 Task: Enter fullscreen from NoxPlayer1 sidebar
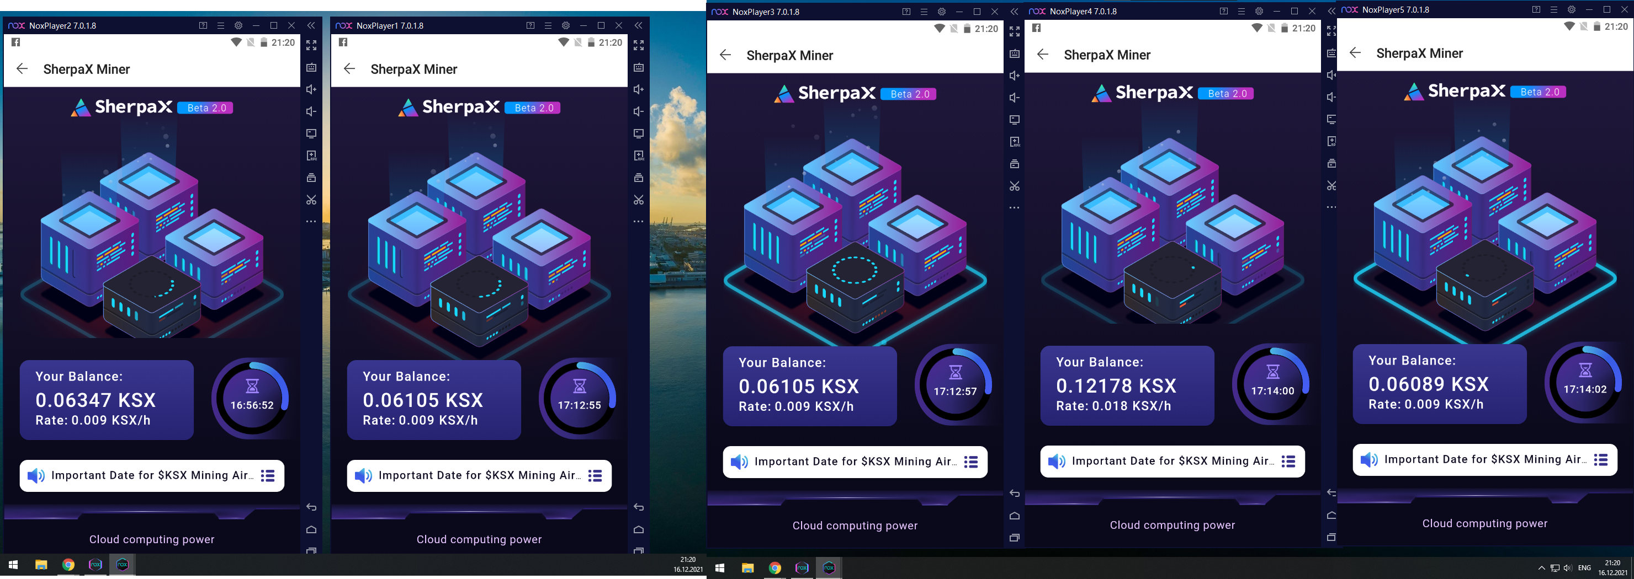click(639, 46)
